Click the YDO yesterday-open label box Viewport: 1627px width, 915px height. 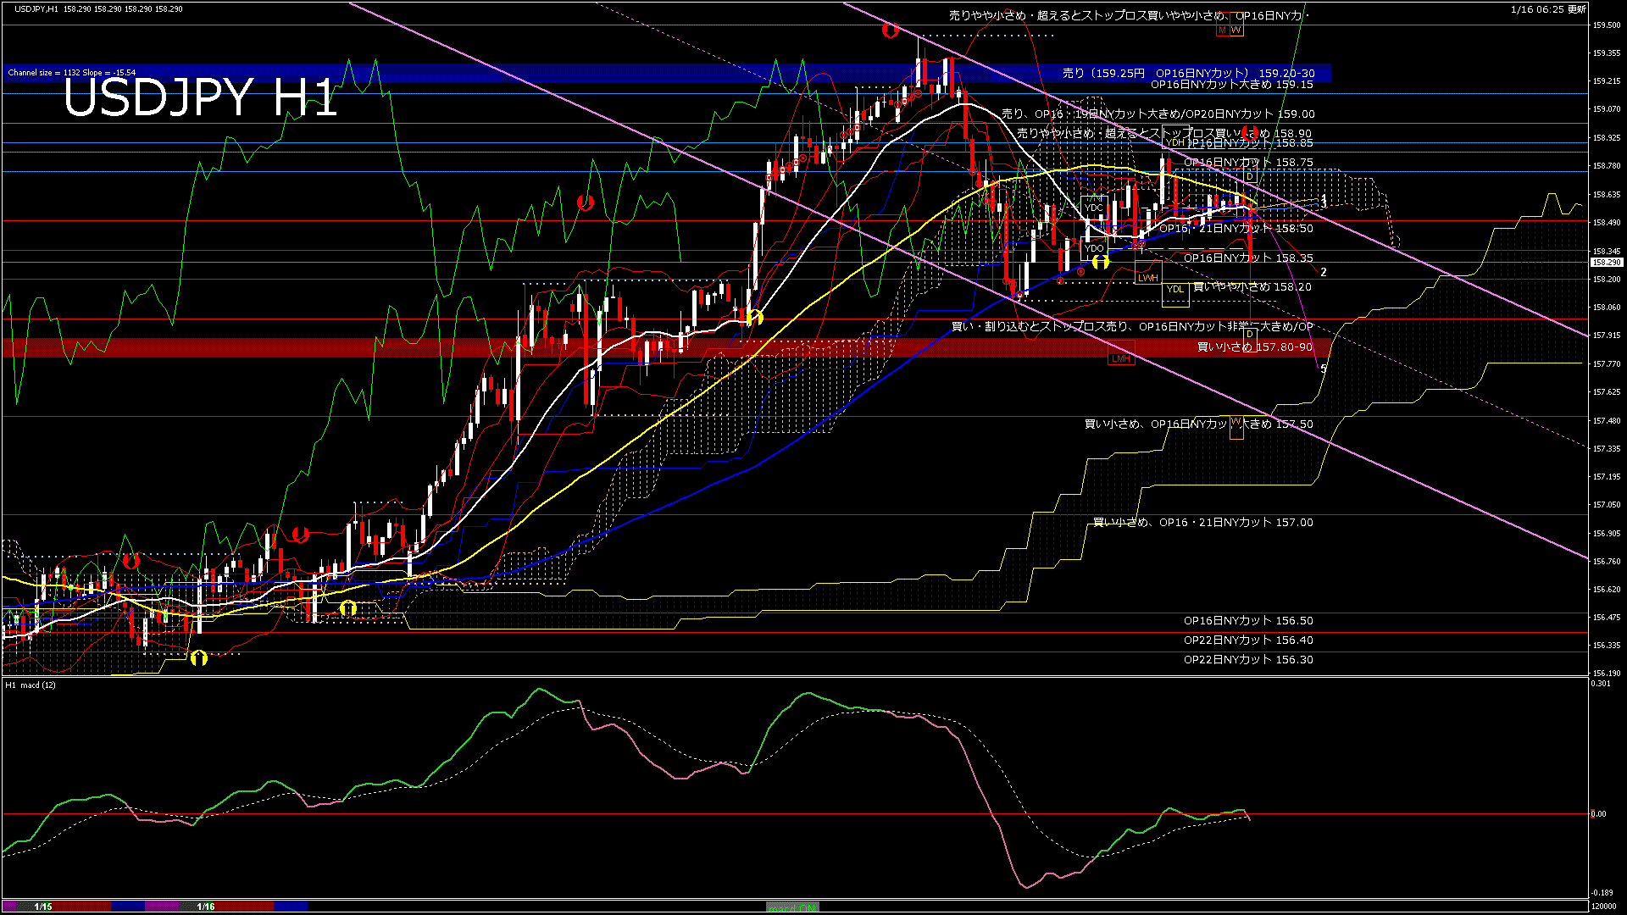1094,248
